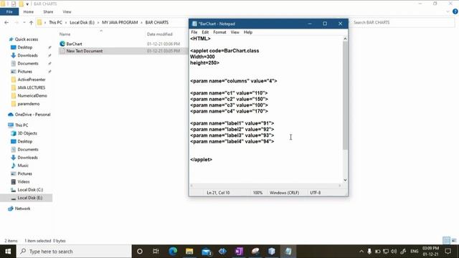Show hidden system tray icons
The image size is (459, 258).
pyautogui.click(x=361, y=252)
